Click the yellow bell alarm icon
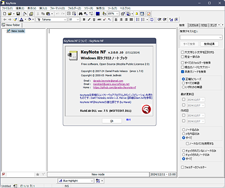This screenshot has height=188, width=225. pos(137,14)
